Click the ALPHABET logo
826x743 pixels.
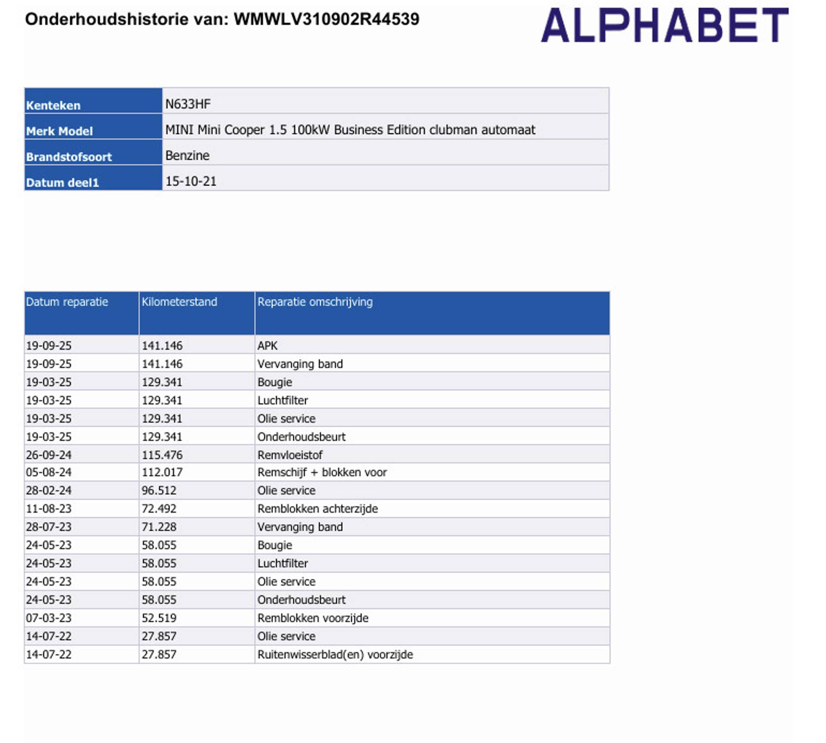[x=664, y=25]
